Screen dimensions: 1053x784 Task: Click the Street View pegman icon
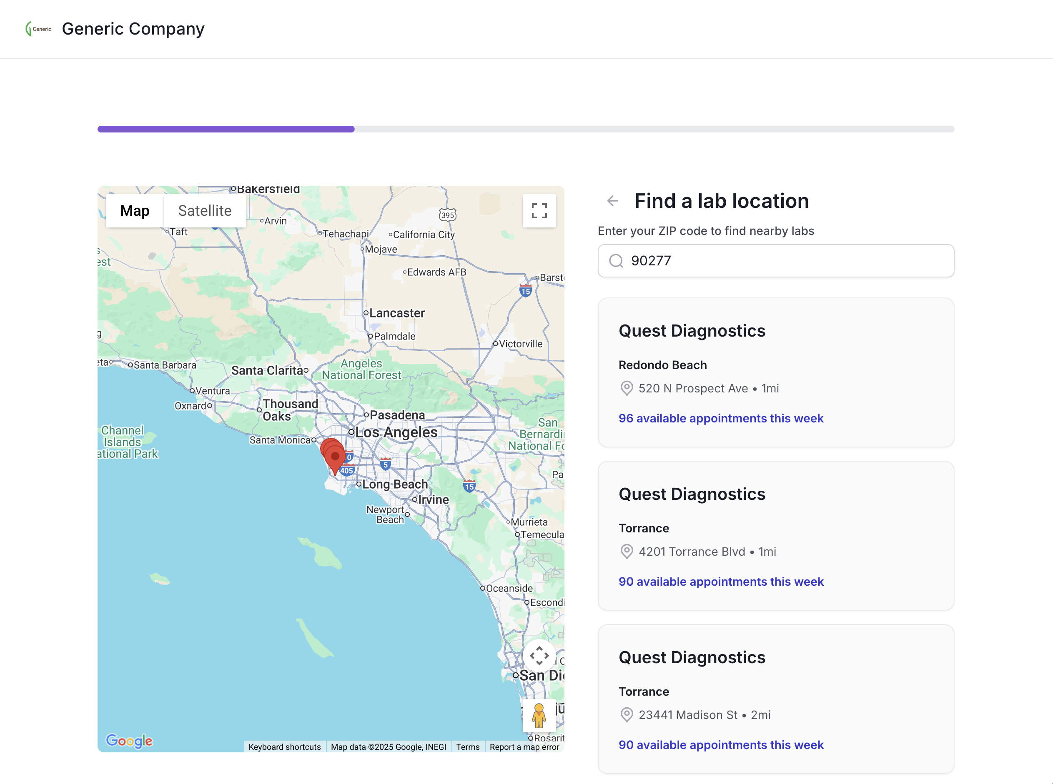click(538, 716)
